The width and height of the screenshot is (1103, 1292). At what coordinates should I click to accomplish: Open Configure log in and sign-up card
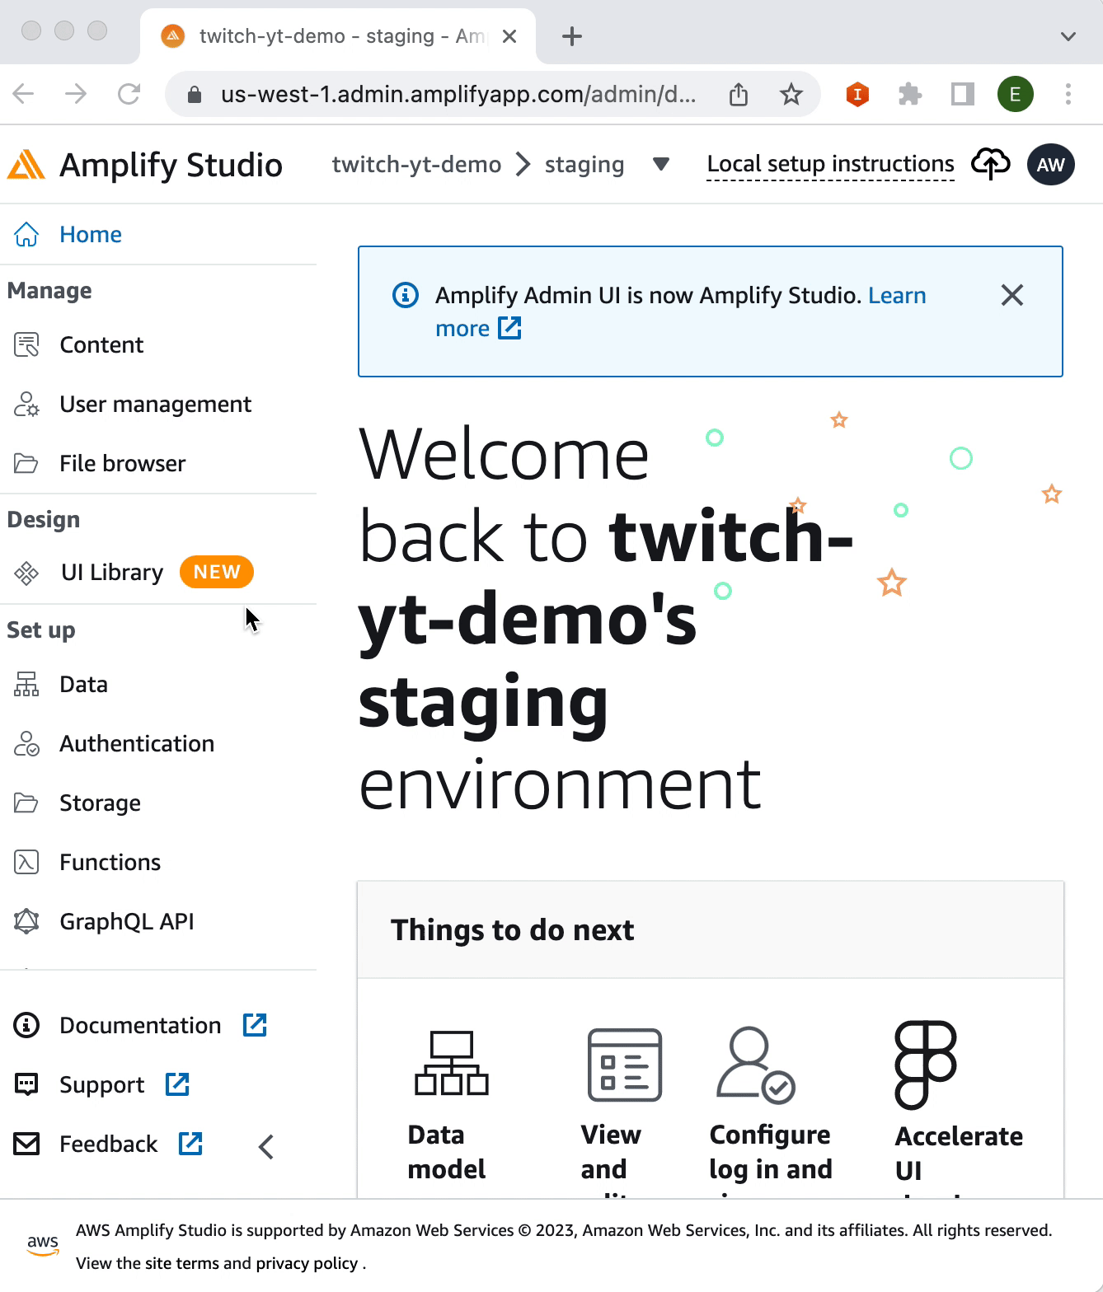771,1111
